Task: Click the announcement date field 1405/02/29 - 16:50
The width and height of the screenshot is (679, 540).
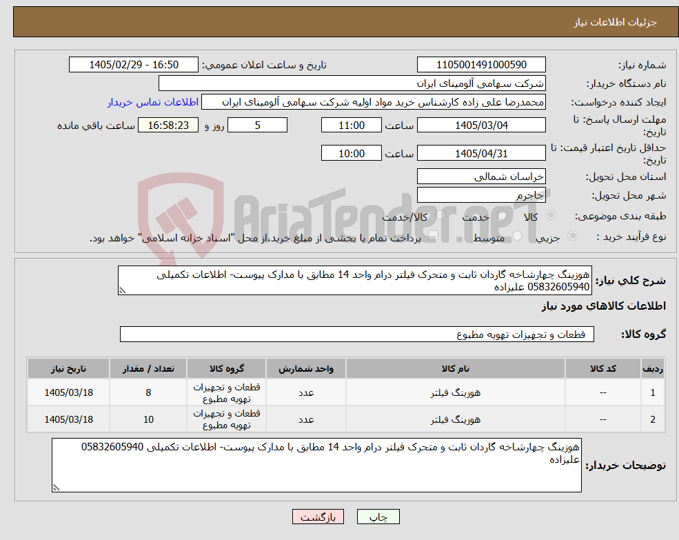Action: click(133, 65)
